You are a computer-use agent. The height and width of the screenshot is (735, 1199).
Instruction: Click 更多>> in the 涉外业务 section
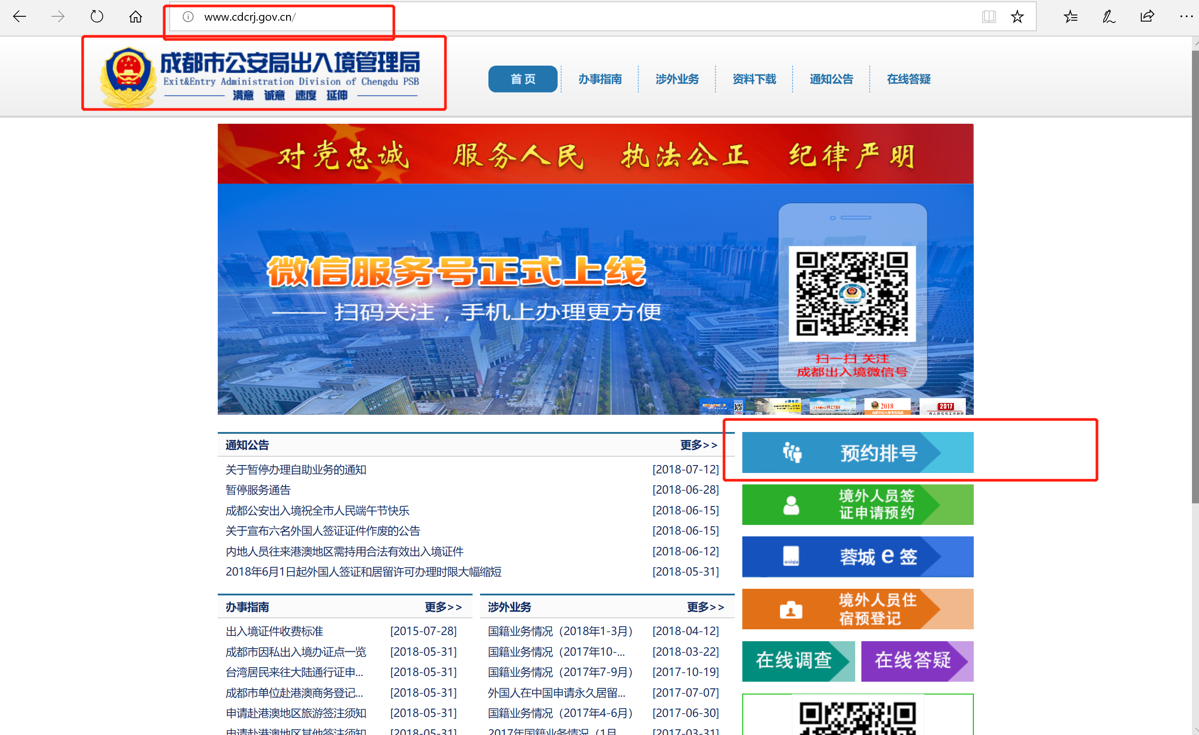click(706, 607)
